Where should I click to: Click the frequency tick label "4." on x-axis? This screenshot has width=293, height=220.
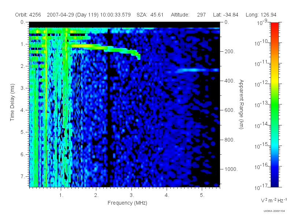point(167,195)
